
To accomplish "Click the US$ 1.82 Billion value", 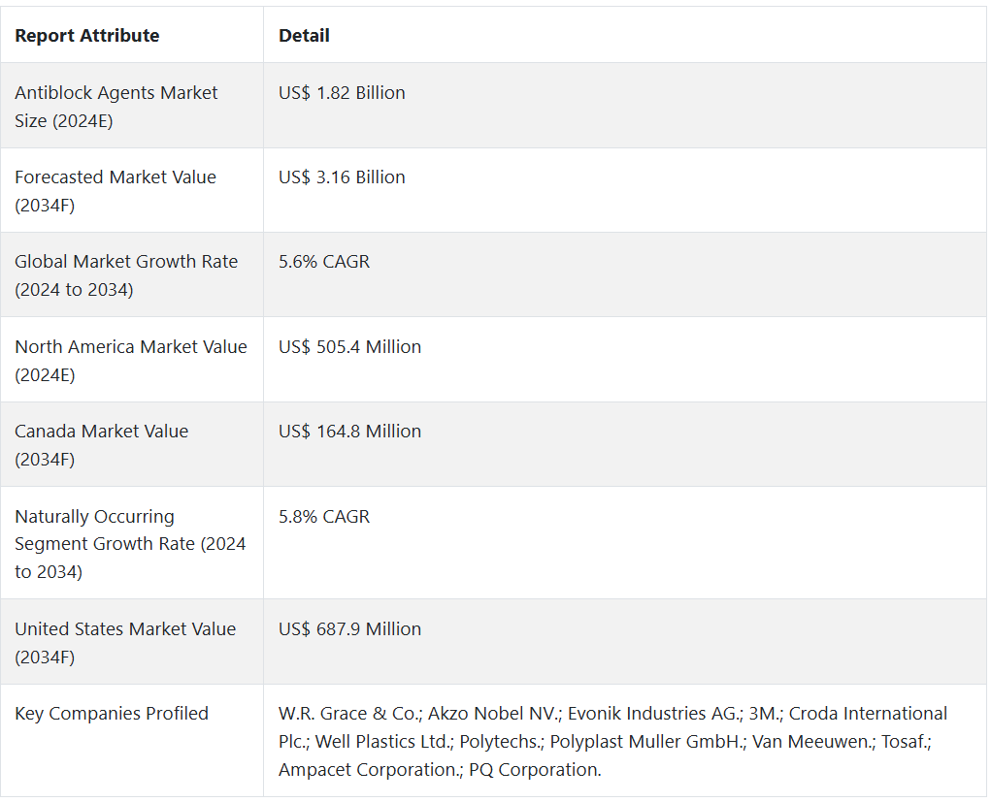I will (342, 93).
